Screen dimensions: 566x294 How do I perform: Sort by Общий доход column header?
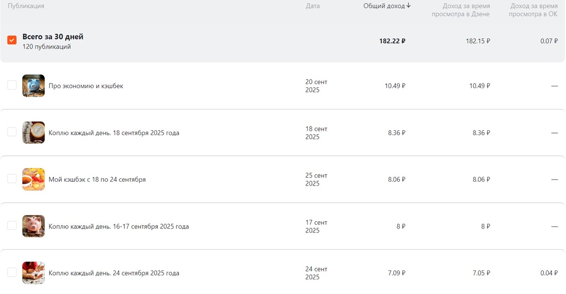pyautogui.click(x=384, y=6)
